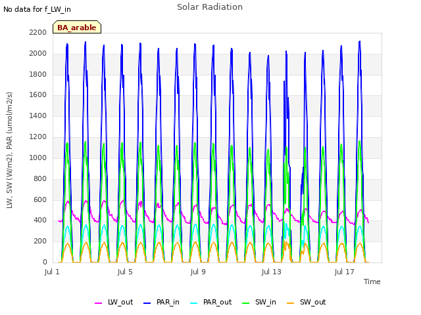Toggle the SW_out legend entry
The width and height of the screenshot is (421, 315).
click(307, 303)
